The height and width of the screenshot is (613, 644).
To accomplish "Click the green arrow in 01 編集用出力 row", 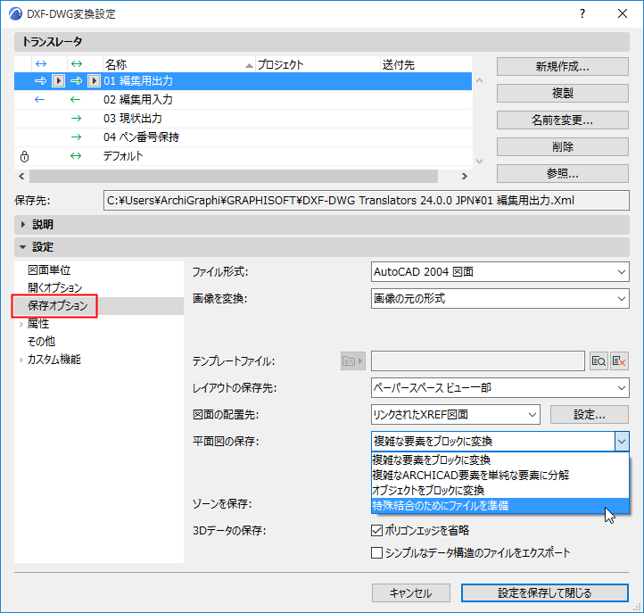I will [76, 81].
